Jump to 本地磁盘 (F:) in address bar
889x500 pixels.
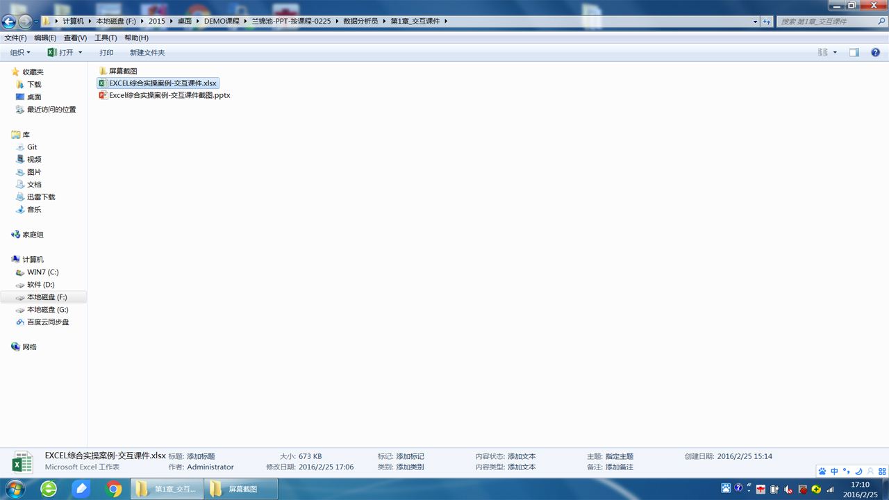click(x=116, y=22)
